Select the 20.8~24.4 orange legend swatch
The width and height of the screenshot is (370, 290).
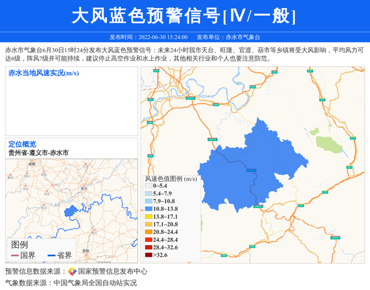pos(148,232)
